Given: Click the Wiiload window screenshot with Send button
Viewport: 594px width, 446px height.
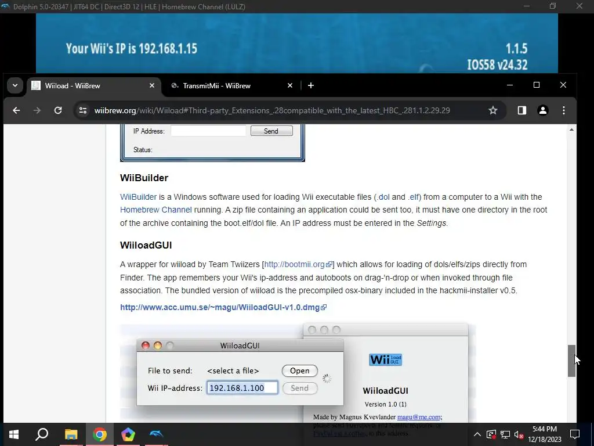Looking at the screenshot, I should pos(212,143).
